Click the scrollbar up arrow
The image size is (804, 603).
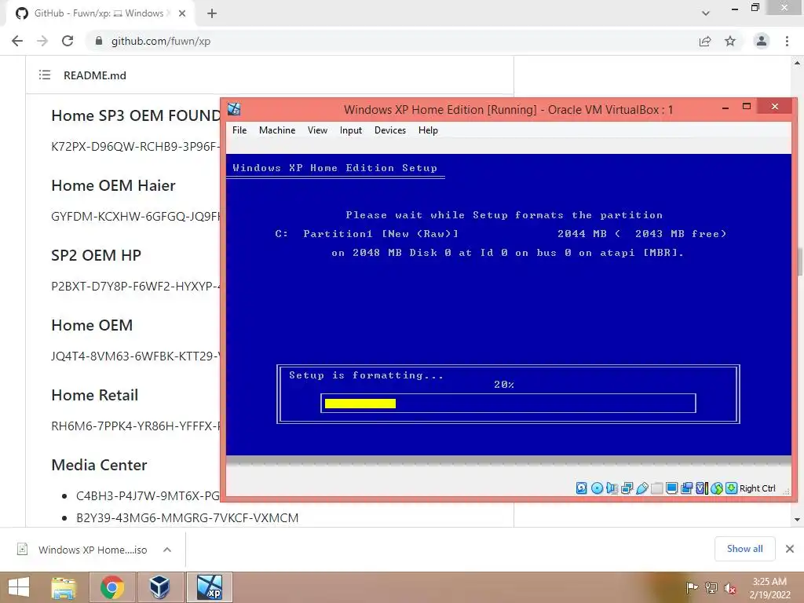[798, 63]
